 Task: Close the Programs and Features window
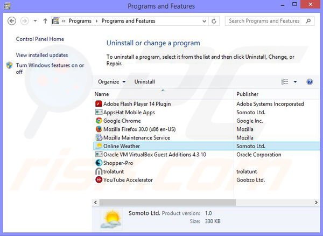310,4
